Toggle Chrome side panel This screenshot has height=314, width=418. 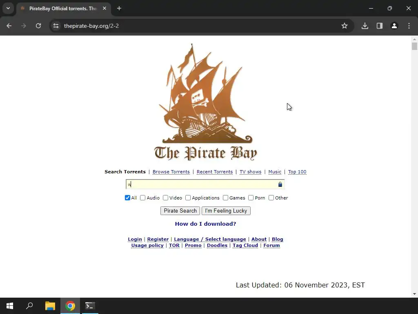pyautogui.click(x=380, y=26)
